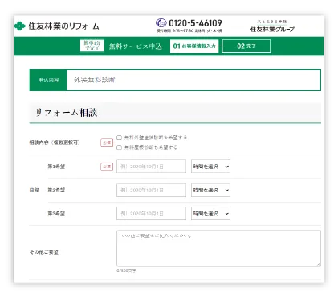Click the その他ご要望 label
Image resolution: width=334 pixels, height=293 pixels.
click(x=44, y=252)
